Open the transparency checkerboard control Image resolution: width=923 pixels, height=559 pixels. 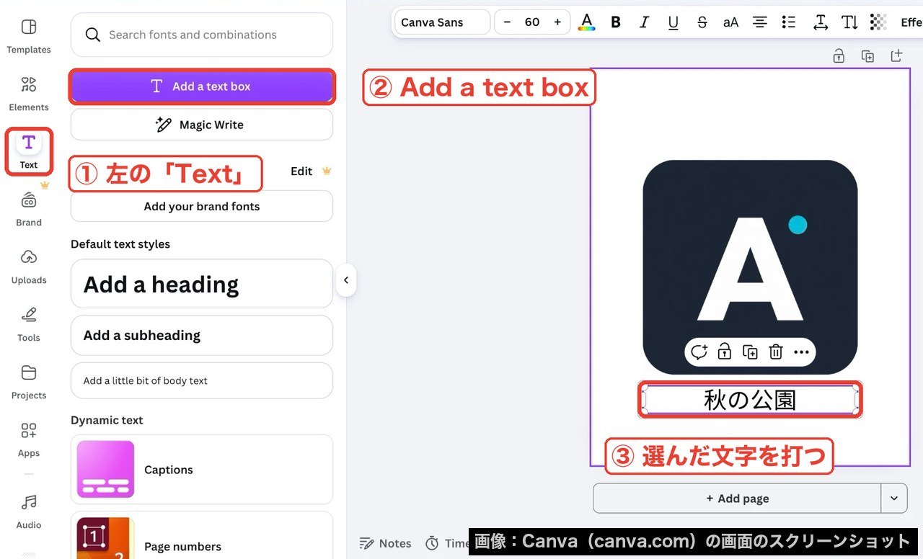(878, 22)
